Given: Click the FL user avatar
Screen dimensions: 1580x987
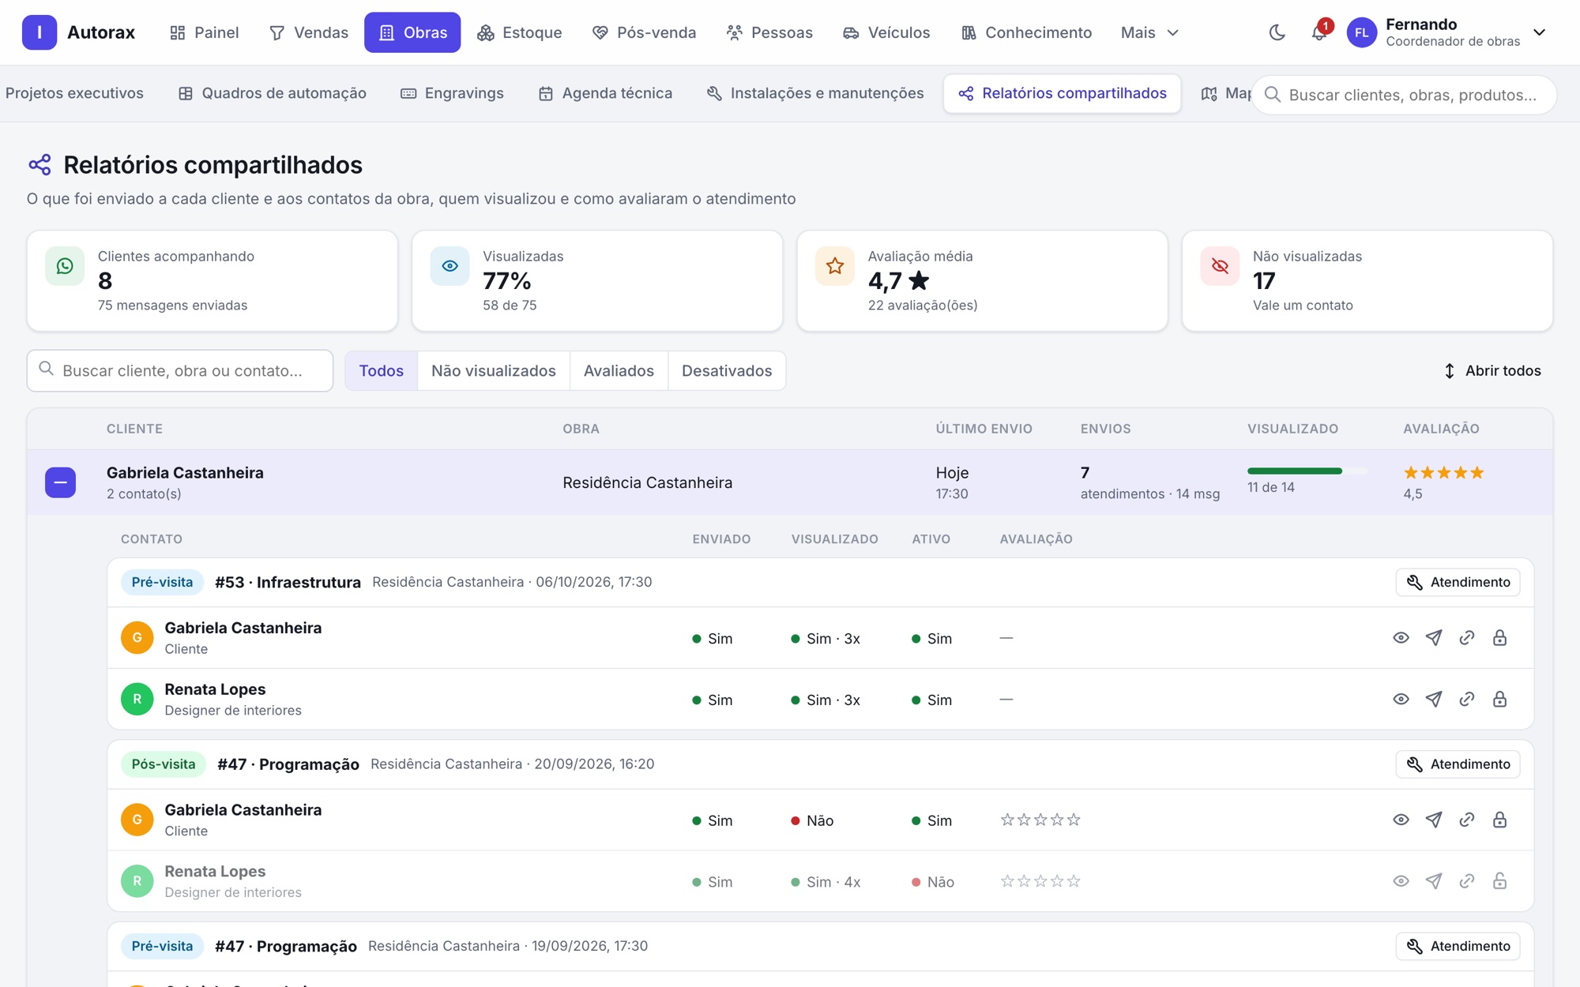Looking at the screenshot, I should tap(1361, 32).
